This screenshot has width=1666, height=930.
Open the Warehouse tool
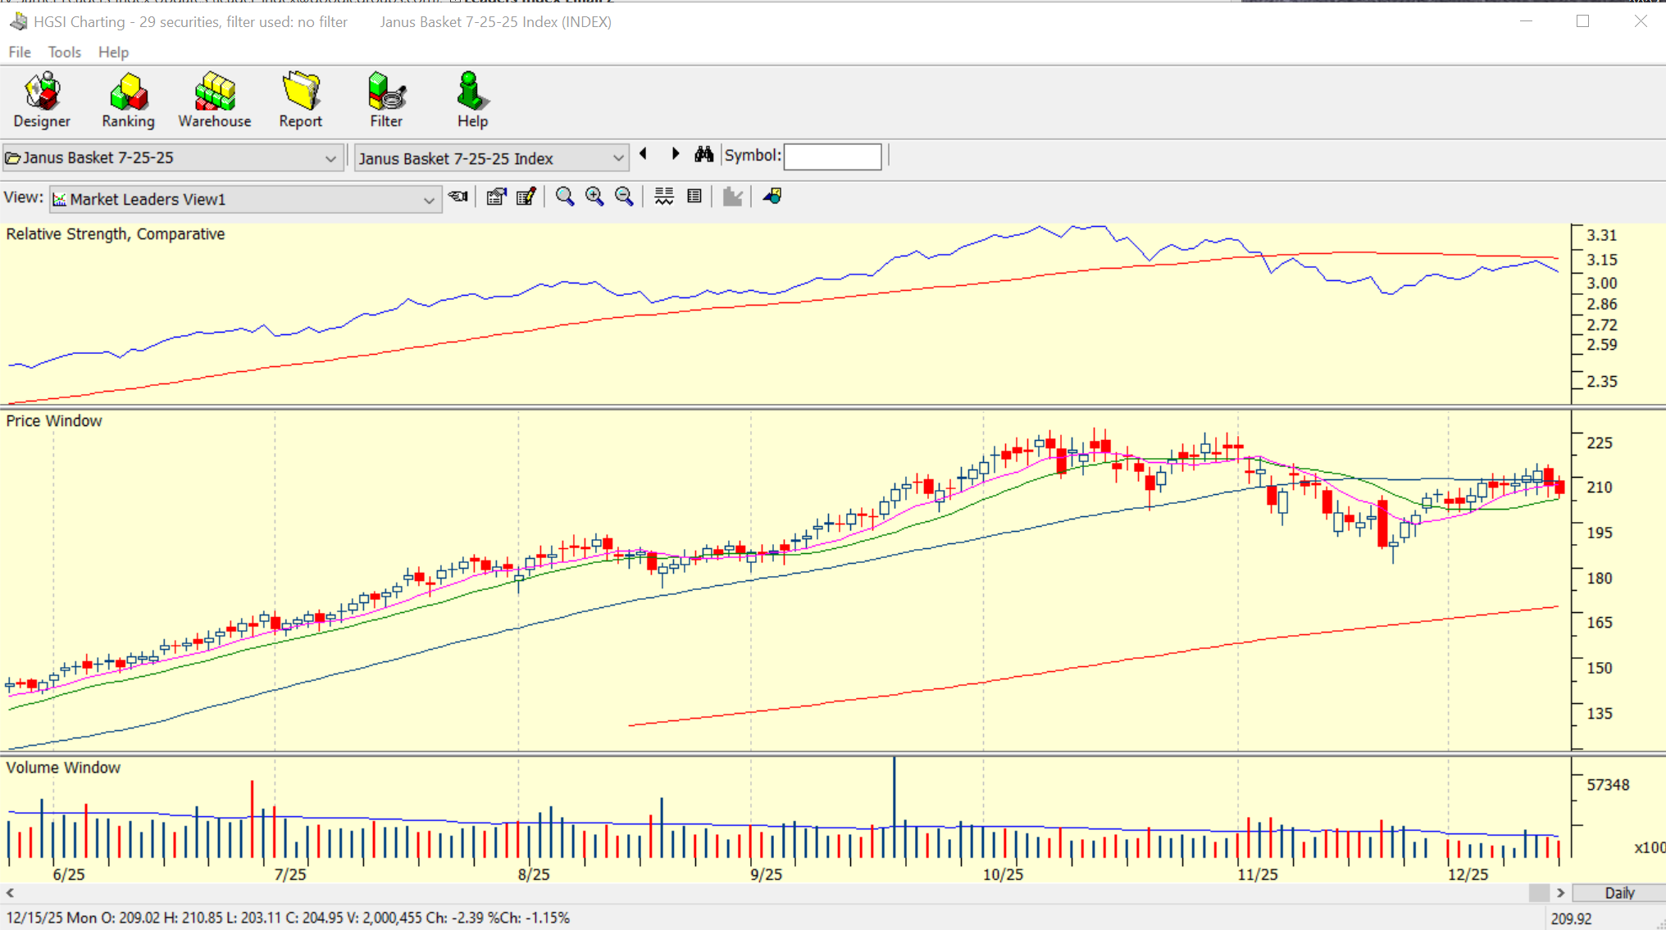(215, 100)
